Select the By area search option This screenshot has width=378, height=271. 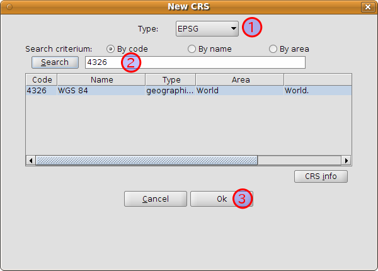pyautogui.click(x=273, y=49)
